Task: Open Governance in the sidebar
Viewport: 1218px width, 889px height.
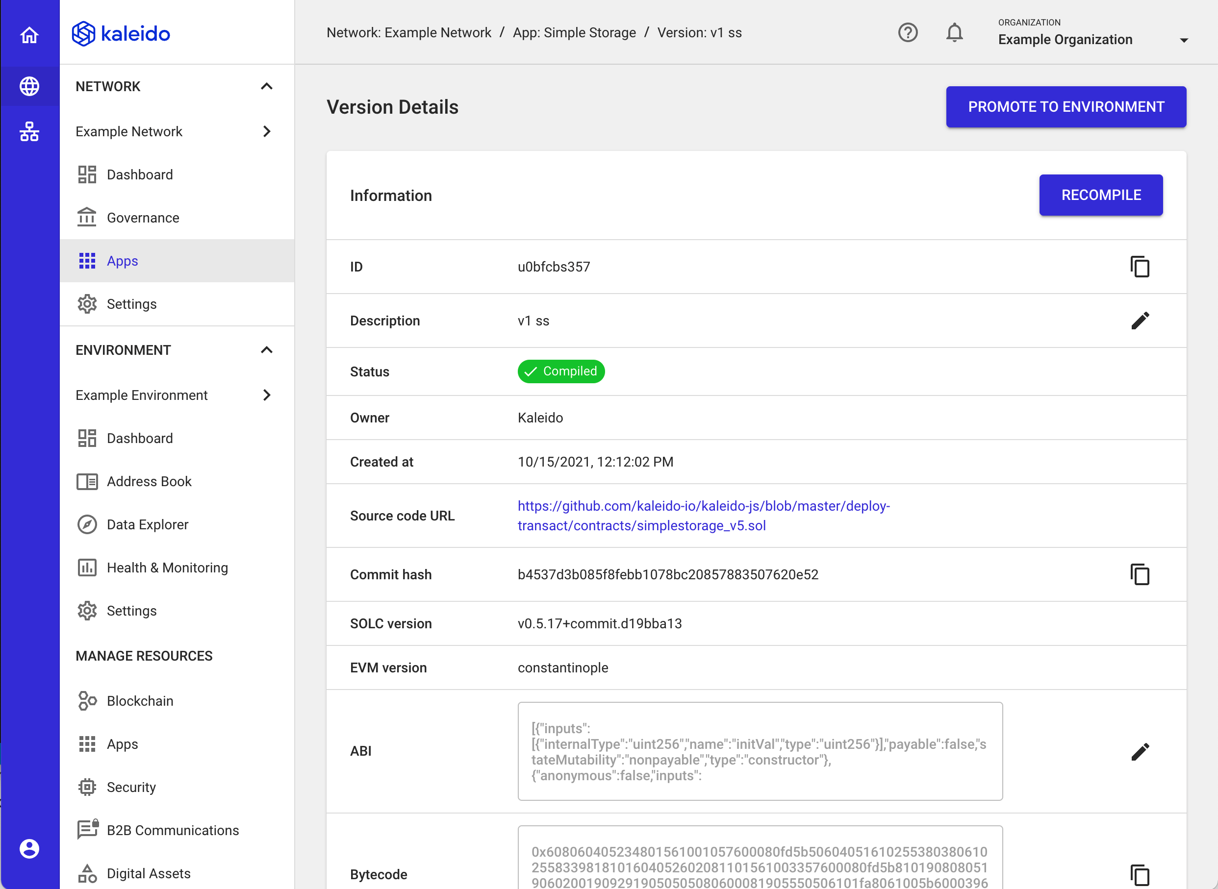Action: tap(177, 218)
